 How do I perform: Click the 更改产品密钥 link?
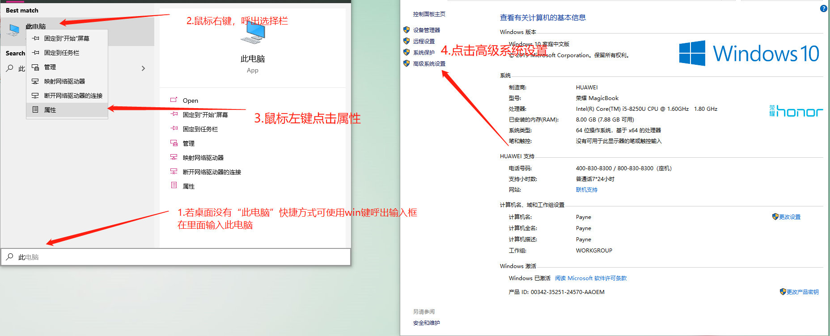pyautogui.click(x=802, y=292)
